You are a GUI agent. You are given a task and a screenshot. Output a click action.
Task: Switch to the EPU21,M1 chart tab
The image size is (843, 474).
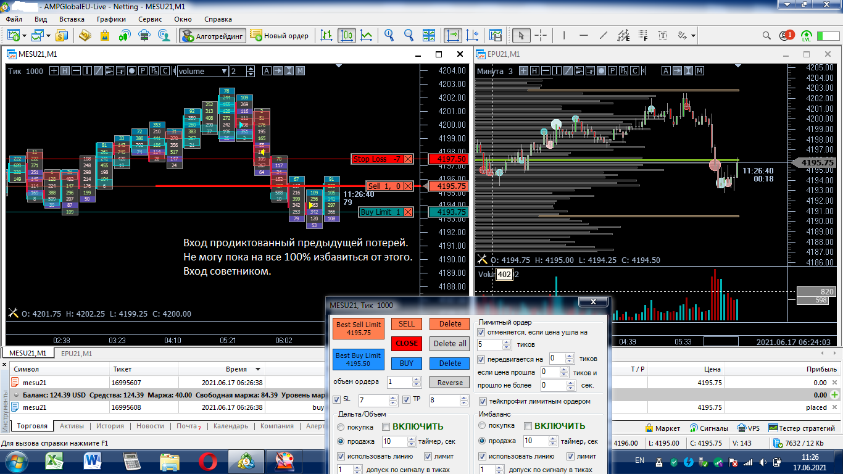[77, 354]
